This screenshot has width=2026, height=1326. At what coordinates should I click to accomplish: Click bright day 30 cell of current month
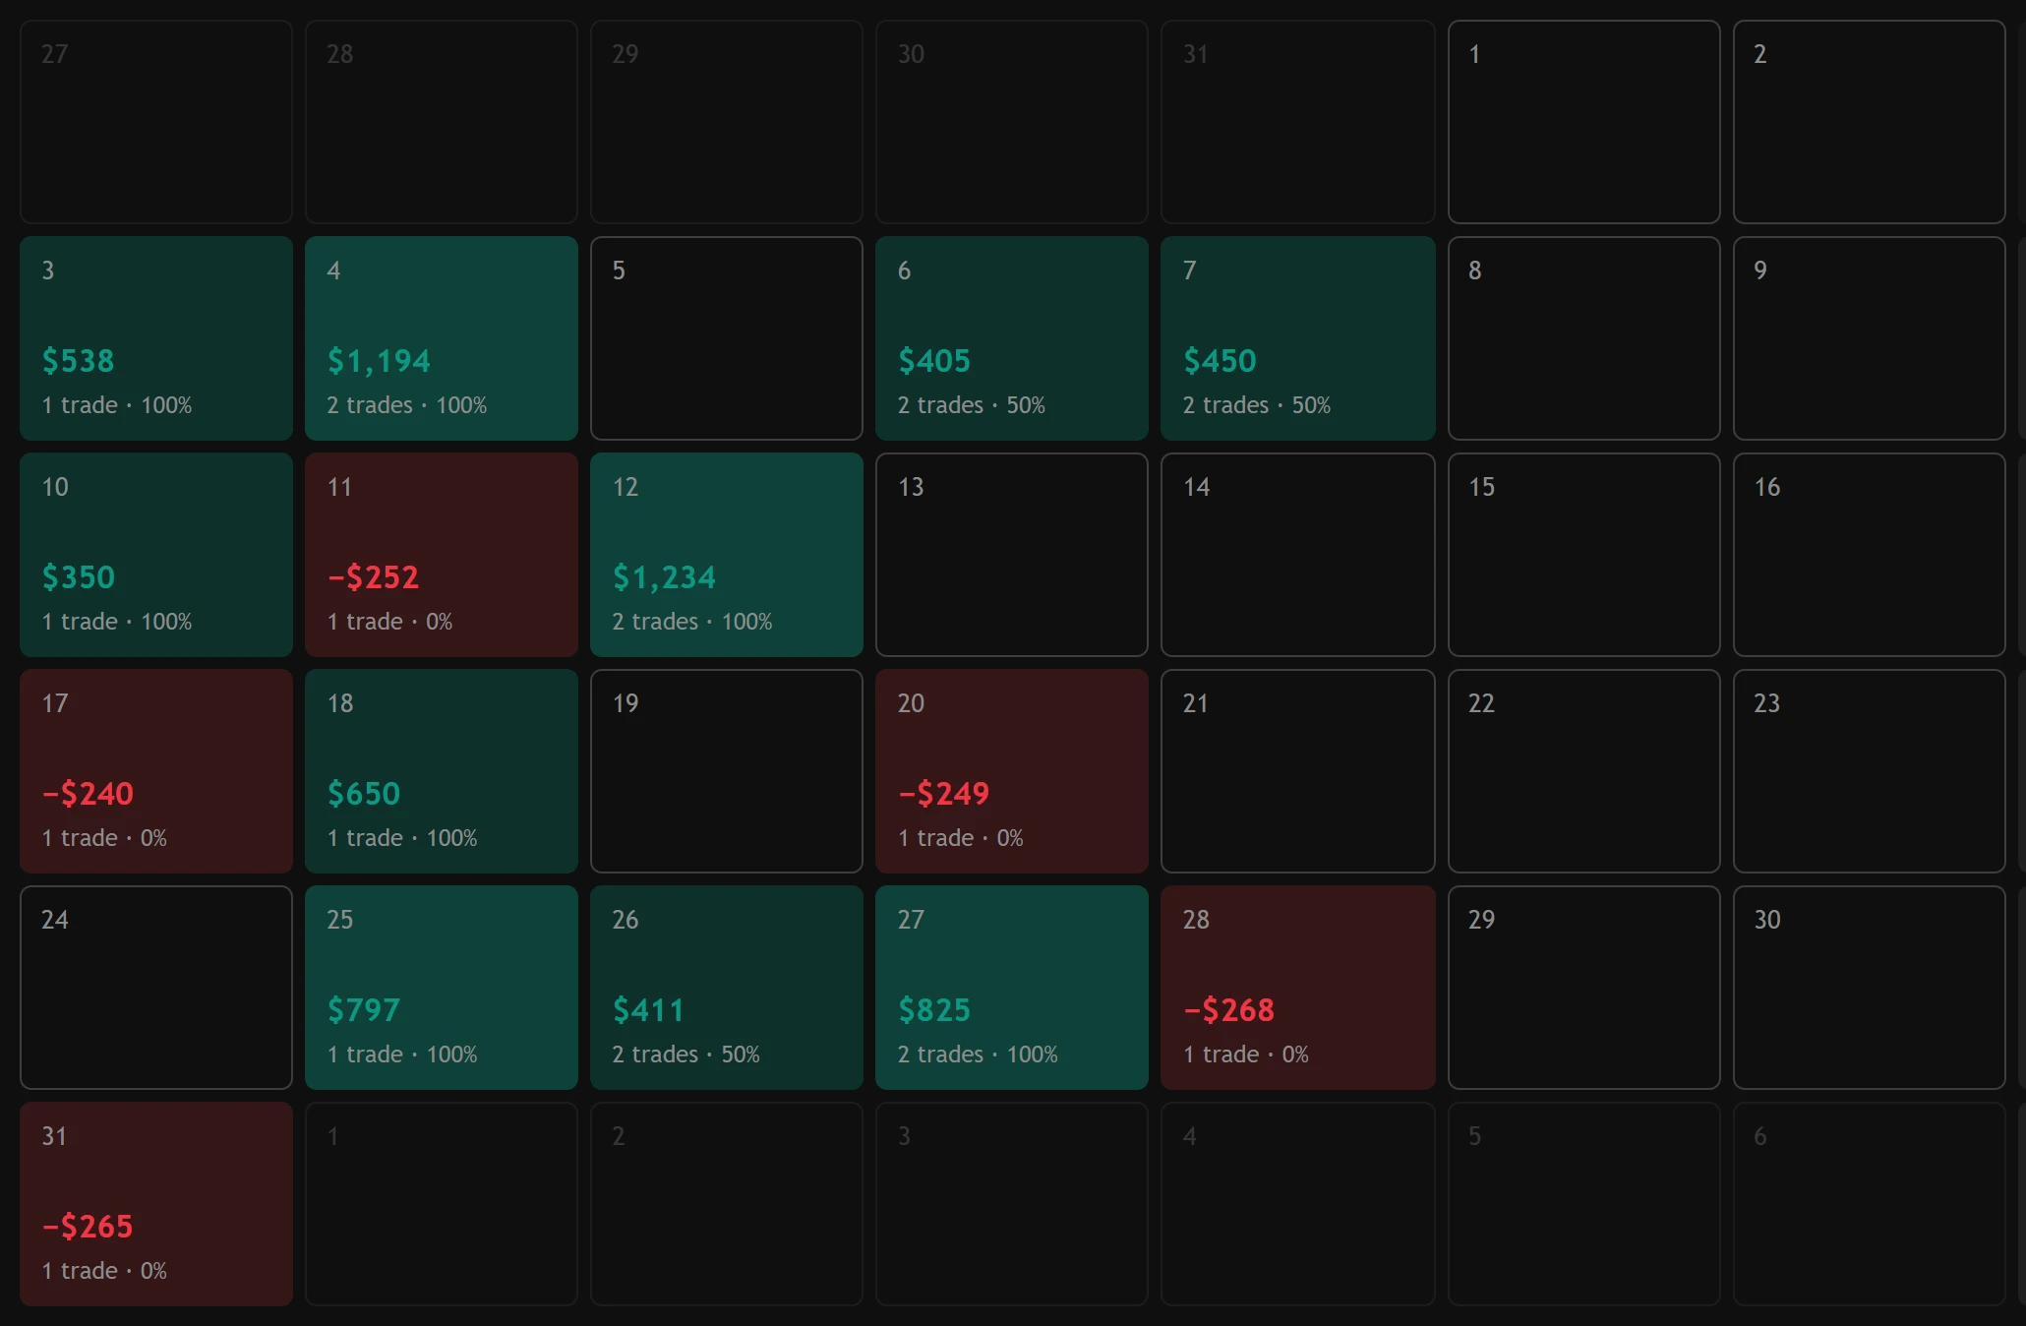(x=1869, y=988)
